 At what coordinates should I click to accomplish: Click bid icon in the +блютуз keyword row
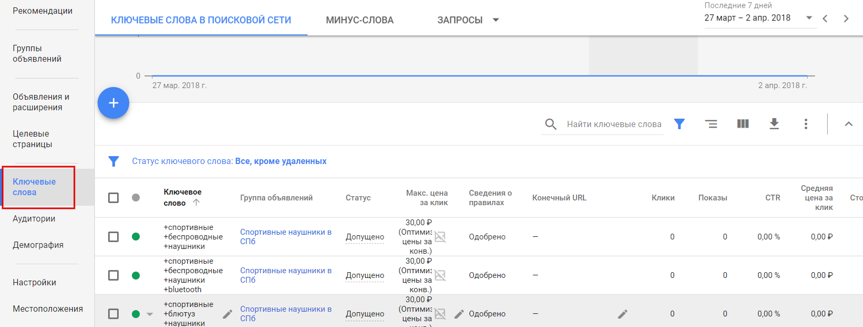tap(440, 314)
